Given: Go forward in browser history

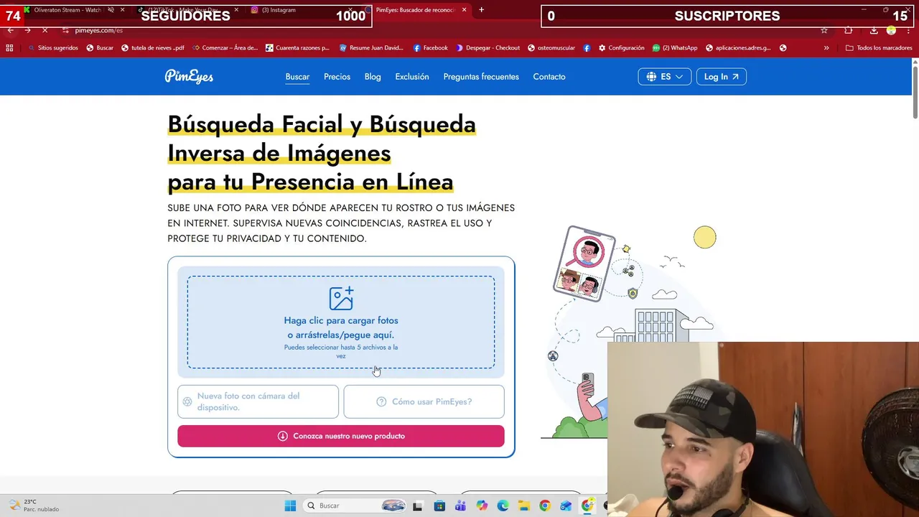Looking at the screenshot, I should tap(27, 30).
